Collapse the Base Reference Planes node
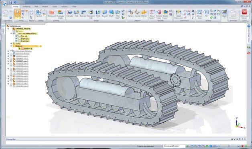 [x=11, y=34]
